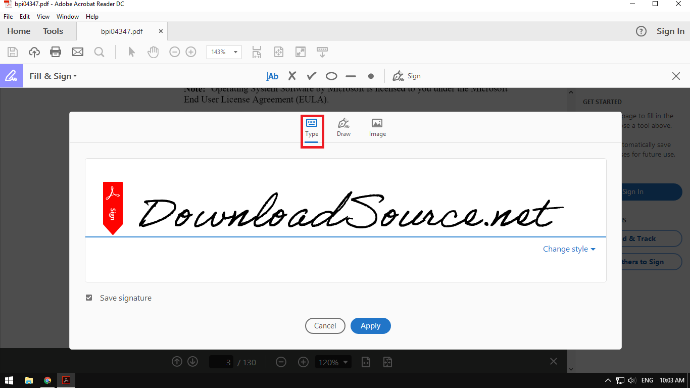This screenshot has height=388, width=690.
Task: Close the bpi04347.pdf tab
Action: click(161, 31)
